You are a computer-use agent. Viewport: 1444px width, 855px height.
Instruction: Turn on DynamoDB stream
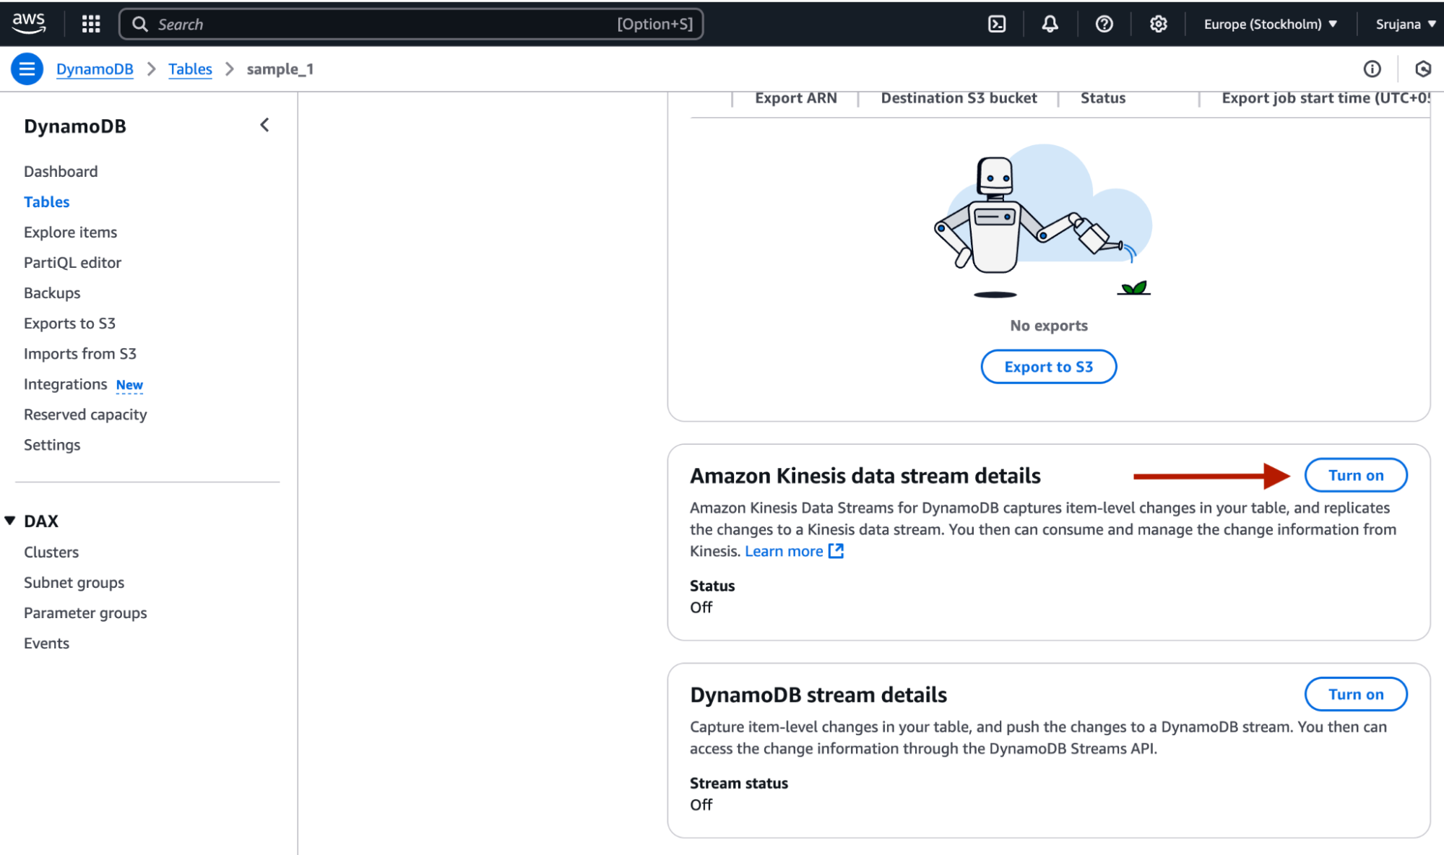pyautogui.click(x=1355, y=694)
